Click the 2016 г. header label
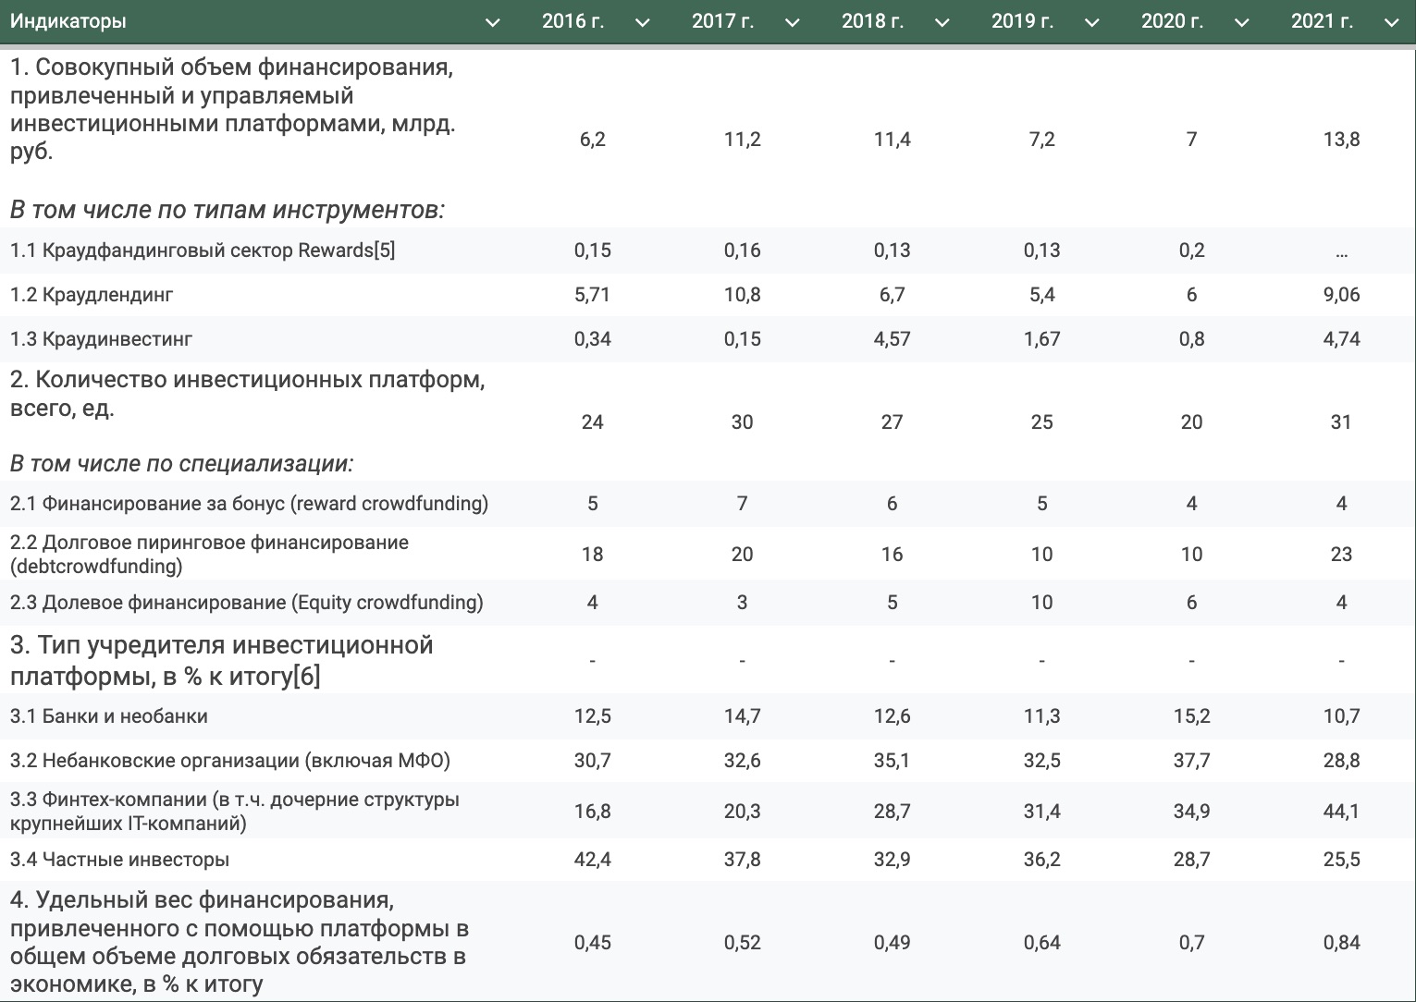The height and width of the screenshot is (1002, 1416). point(573,21)
